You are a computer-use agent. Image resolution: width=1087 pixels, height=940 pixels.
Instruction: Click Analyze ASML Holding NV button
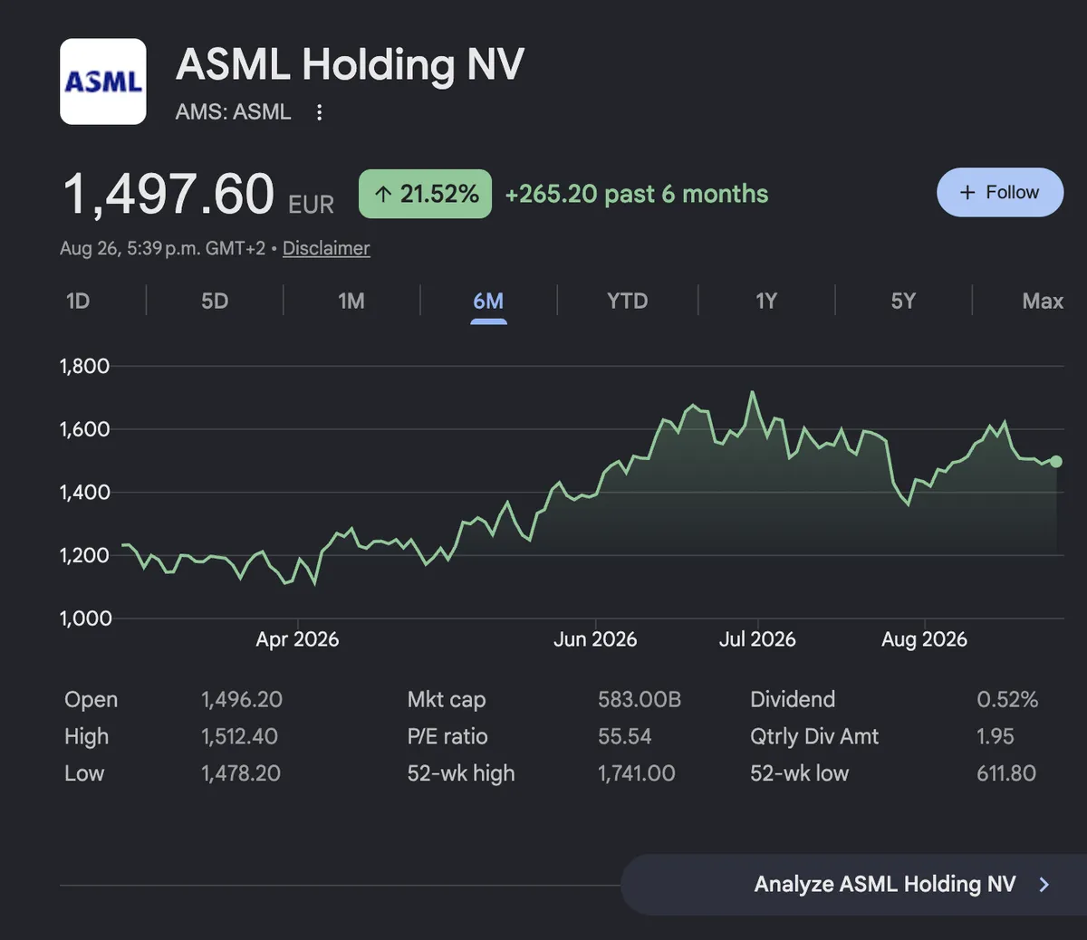pos(853,885)
